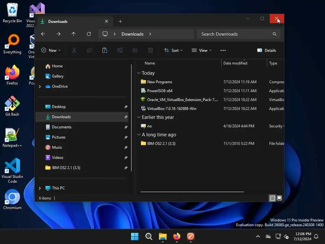The height and width of the screenshot is (244, 325).
Task: Open the View dropdown menu
Action: [202, 50]
